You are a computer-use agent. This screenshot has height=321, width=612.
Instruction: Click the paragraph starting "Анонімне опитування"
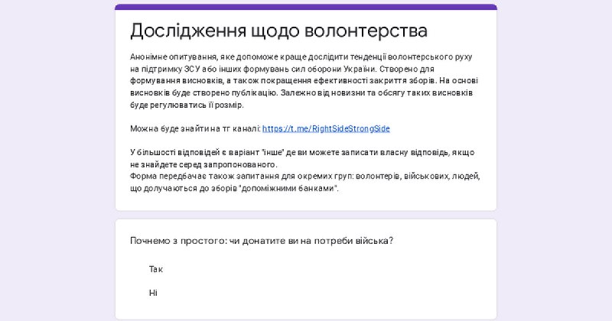304,81
